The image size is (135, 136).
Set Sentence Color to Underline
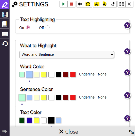point(87,97)
